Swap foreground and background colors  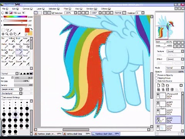point(31,29)
